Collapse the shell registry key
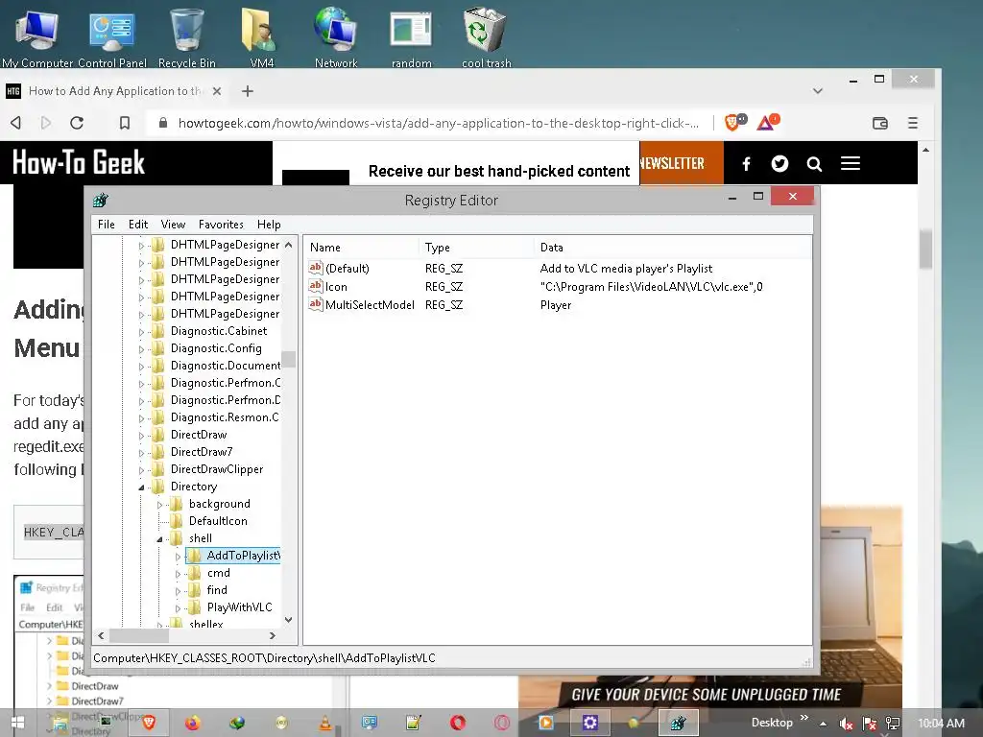The image size is (983, 737). [160, 539]
